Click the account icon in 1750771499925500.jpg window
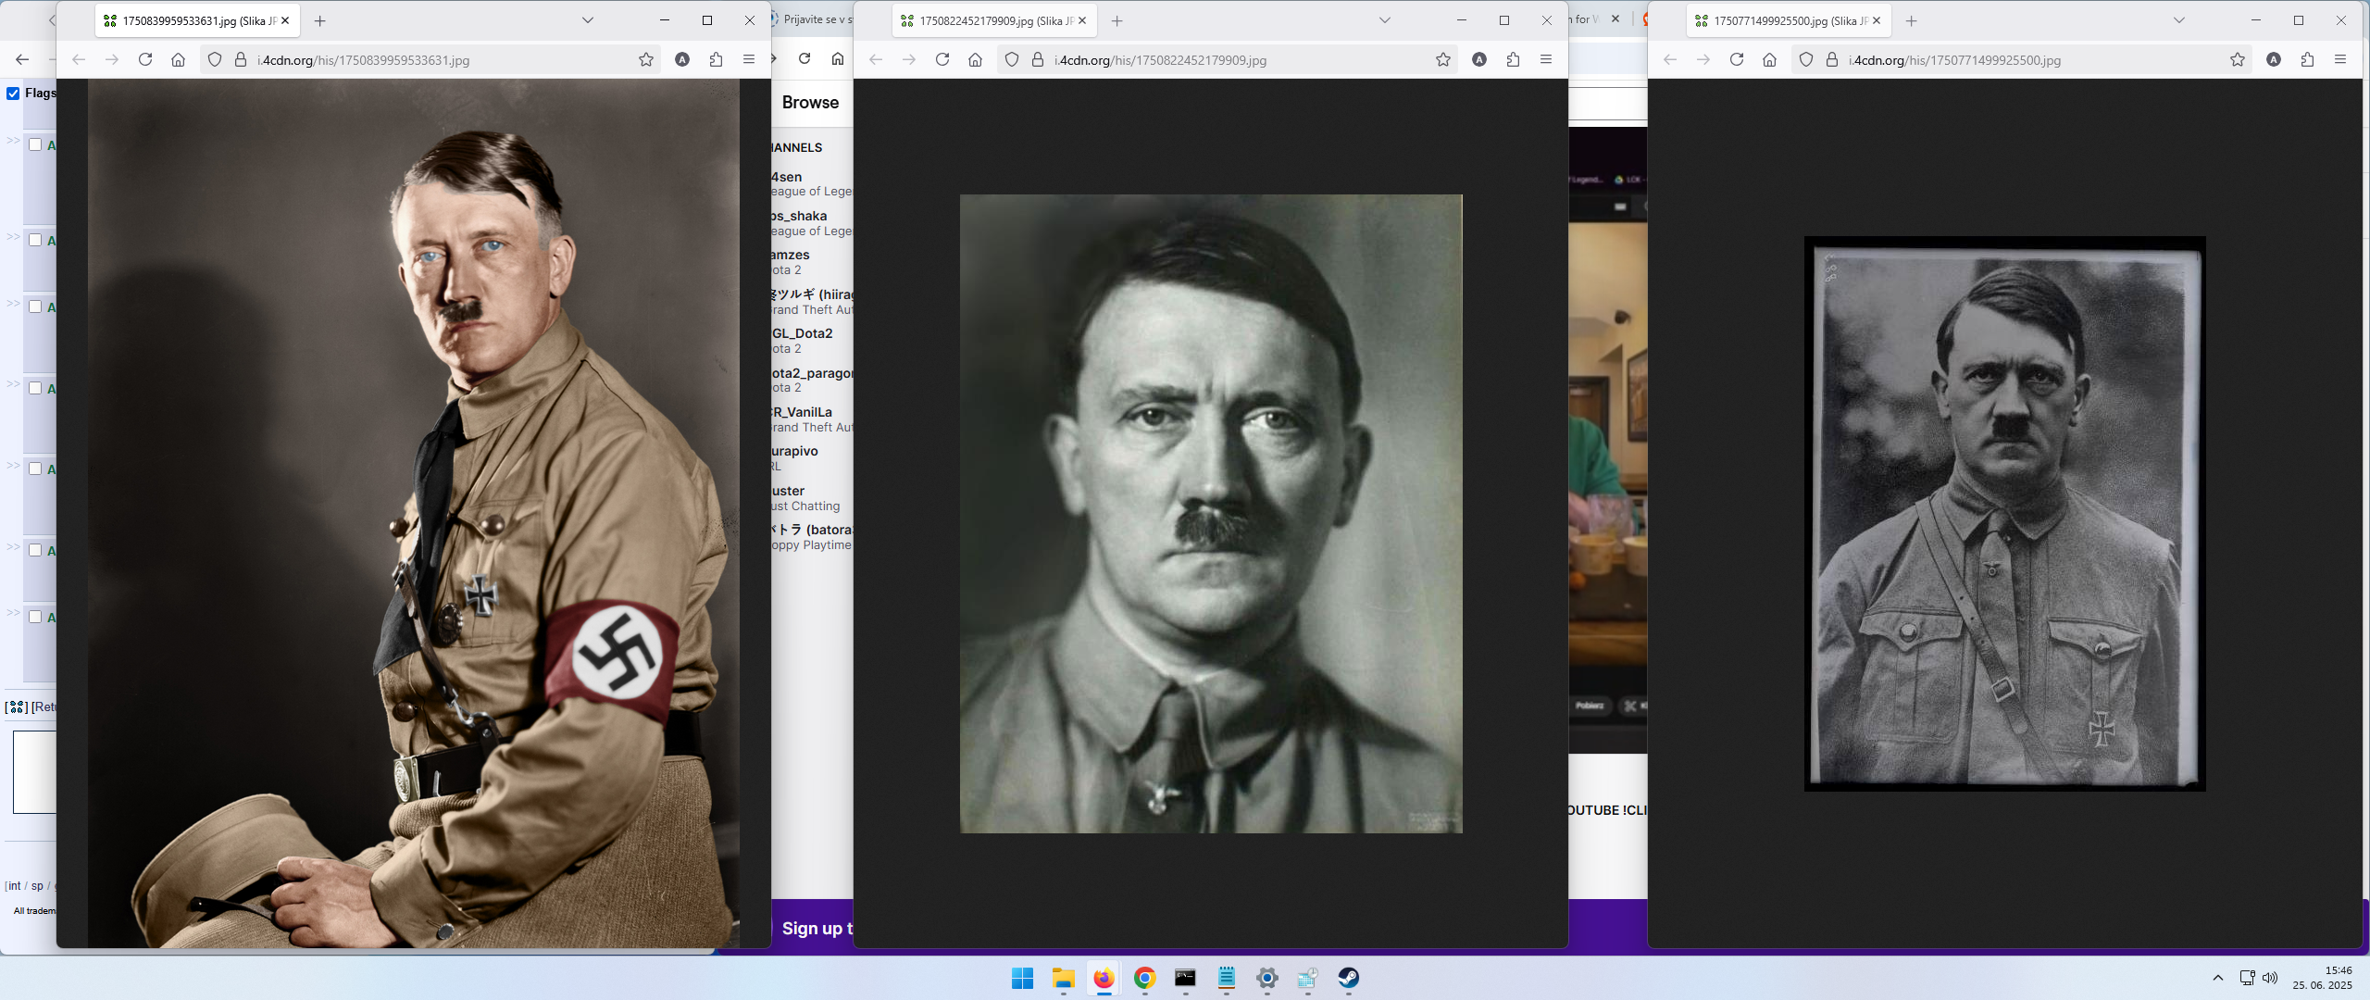This screenshot has height=1000, width=2370. click(2274, 59)
